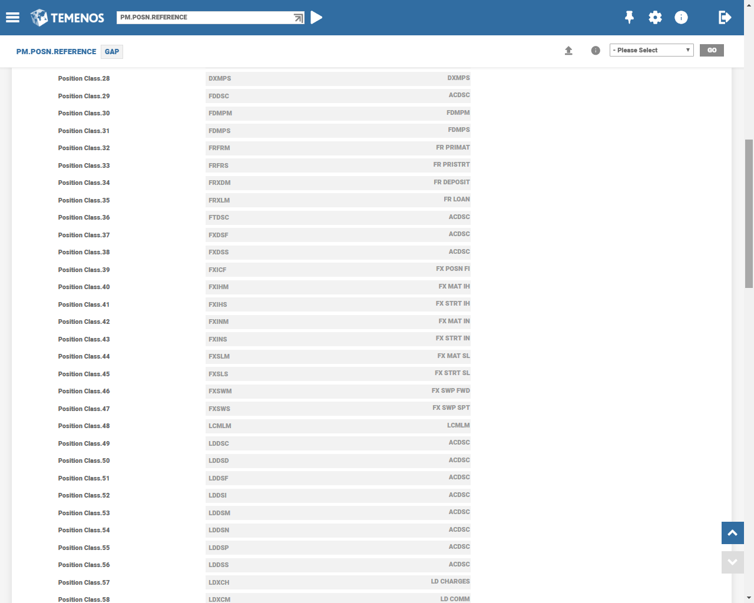The height and width of the screenshot is (603, 754).
Task: Open the hamburger main menu
Action: pos(12,18)
